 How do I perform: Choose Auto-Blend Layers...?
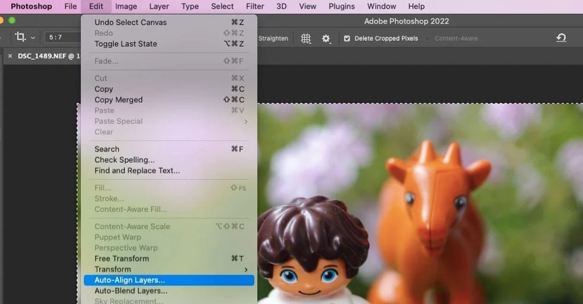[169, 291]
